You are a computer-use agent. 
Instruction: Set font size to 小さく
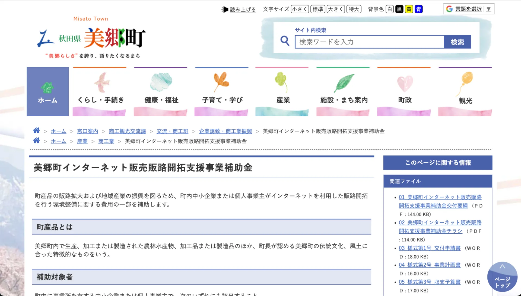tap(300, 9)
